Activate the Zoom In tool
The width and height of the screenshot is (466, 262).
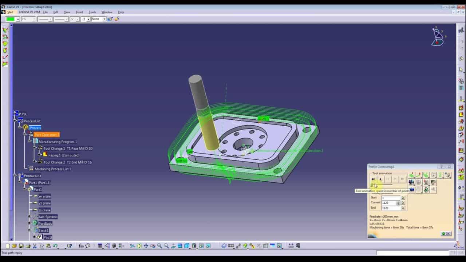pos(159,246)
